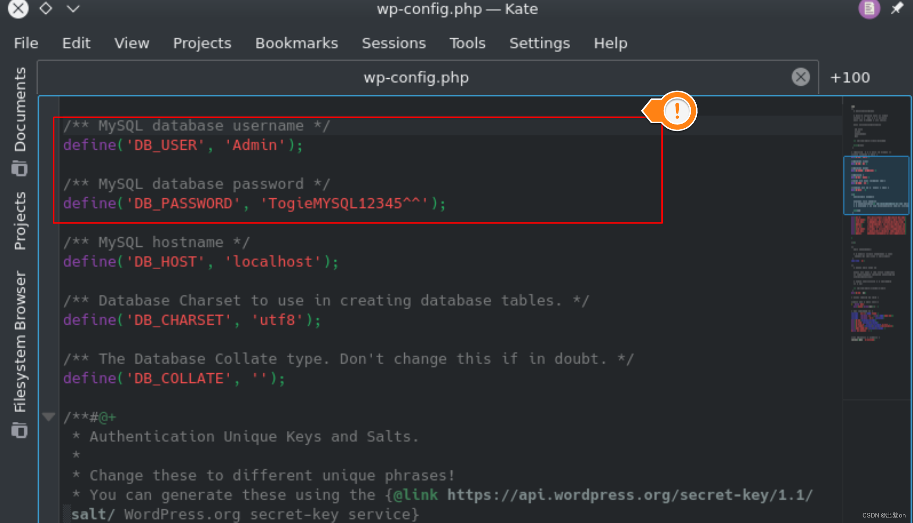Open the View menu

tap(132, 43)
